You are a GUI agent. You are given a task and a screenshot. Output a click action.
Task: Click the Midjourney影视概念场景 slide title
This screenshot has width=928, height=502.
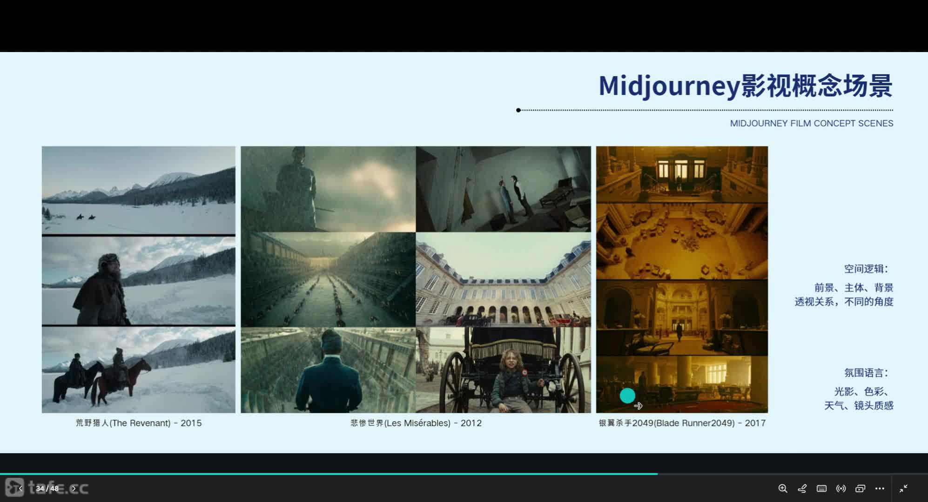(x=745, y=86)
